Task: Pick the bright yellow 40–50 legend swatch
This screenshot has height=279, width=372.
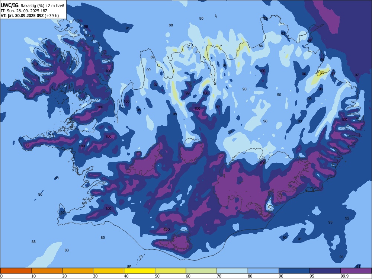Action: coord(139,271)
